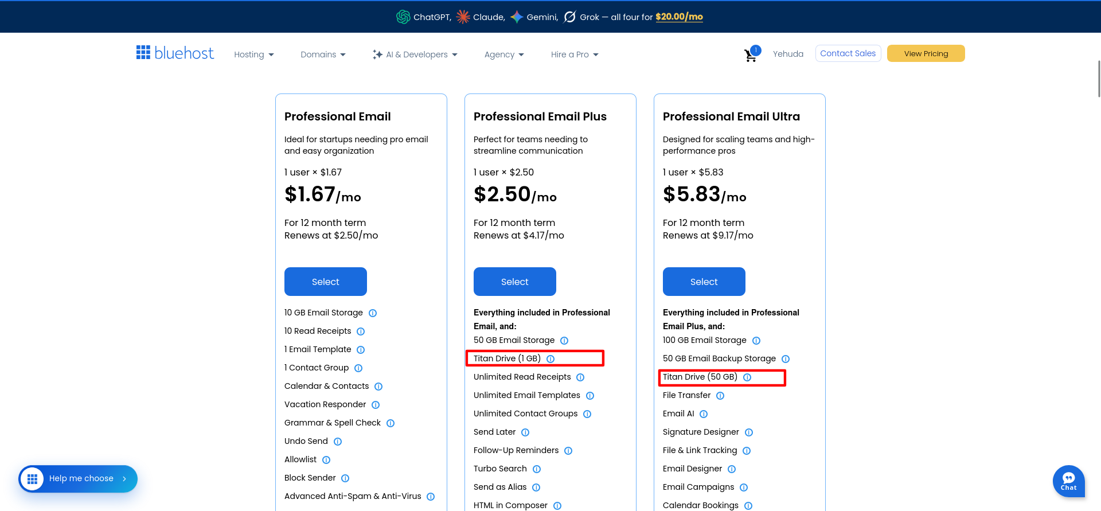Viewport: 1101px width, 511px height.
Task: Click info icon beside Allowlist
Action: tap(326, 460)
